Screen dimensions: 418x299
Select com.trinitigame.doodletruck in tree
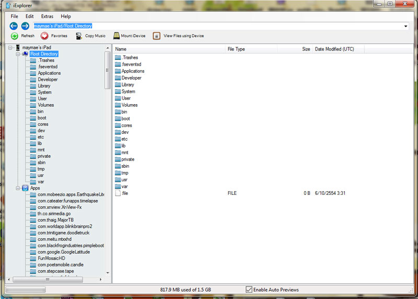(63, 233)
